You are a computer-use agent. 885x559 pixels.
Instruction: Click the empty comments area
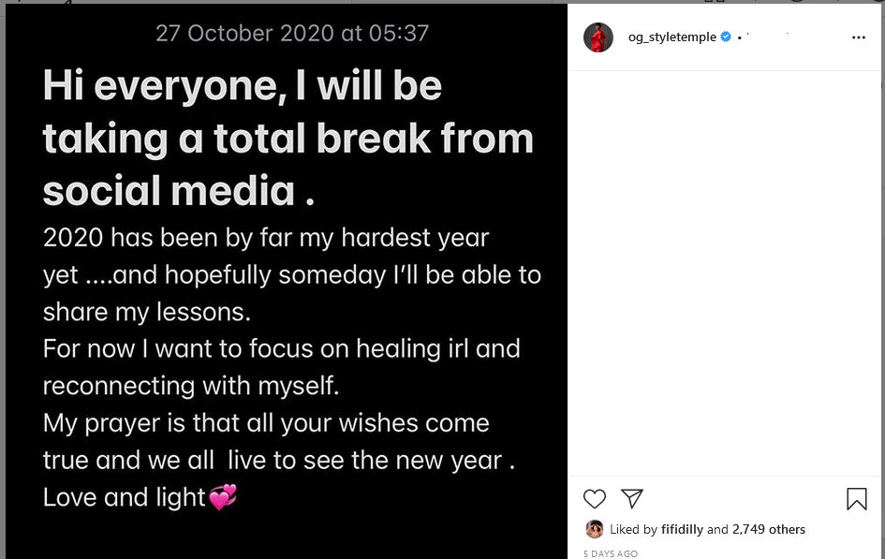[725, 272]
